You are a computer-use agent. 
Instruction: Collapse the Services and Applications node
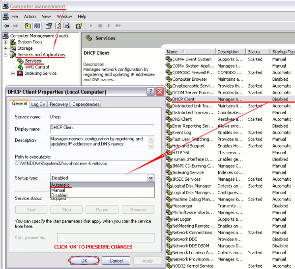(5, 55)
